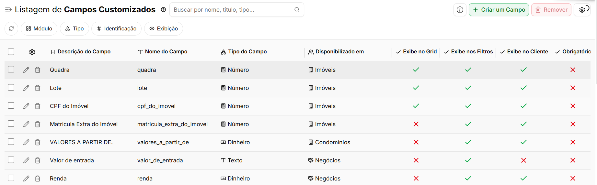Delete the Quadra row with trash icon
The image size is (597, 185).
click(38, 70)
